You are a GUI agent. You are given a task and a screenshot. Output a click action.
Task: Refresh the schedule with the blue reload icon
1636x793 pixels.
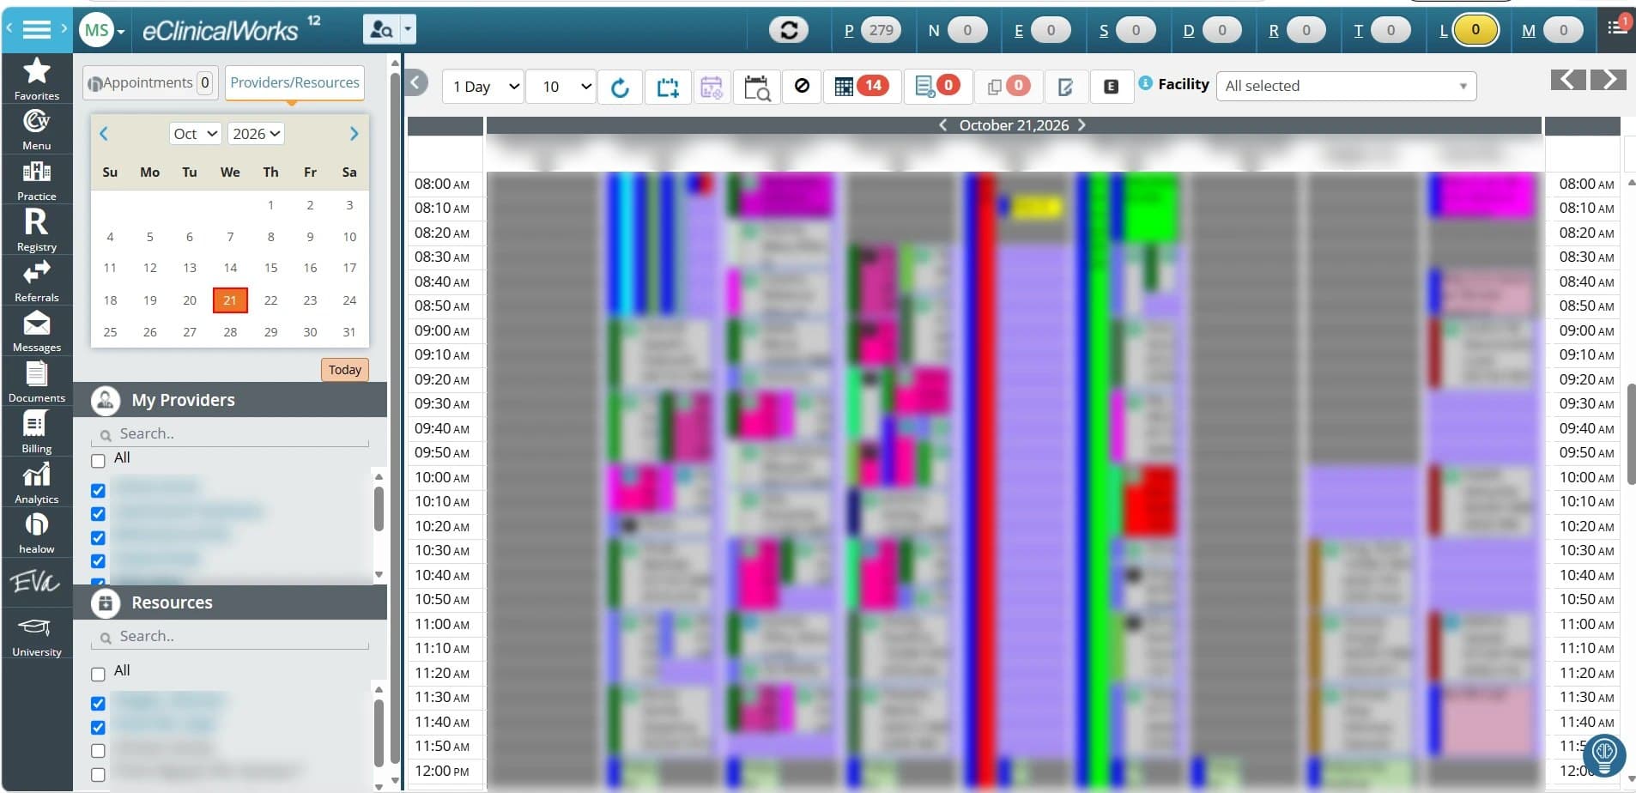pos(620,87)
